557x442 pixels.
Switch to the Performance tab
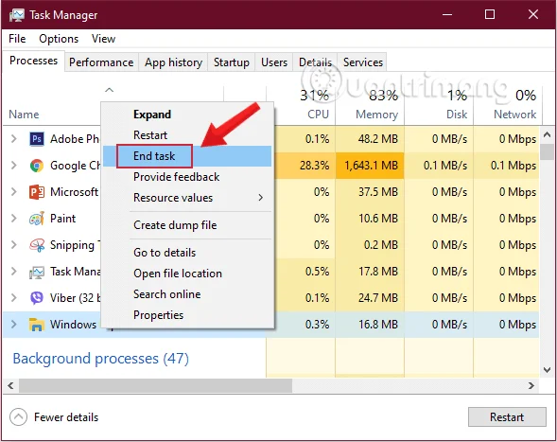point(101,62)
